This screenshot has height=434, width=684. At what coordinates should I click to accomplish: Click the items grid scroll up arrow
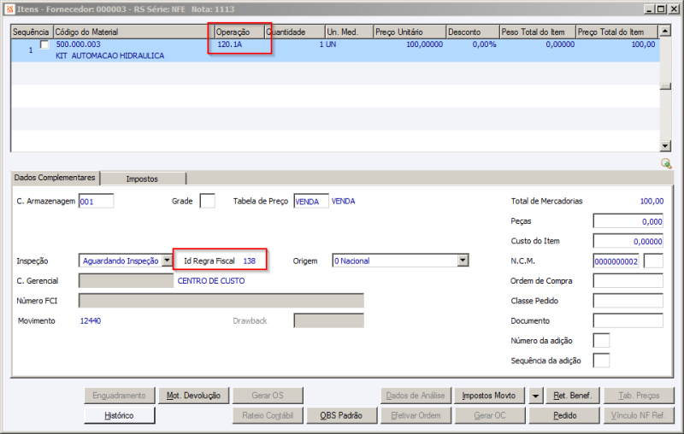click(x=665, y=31)
